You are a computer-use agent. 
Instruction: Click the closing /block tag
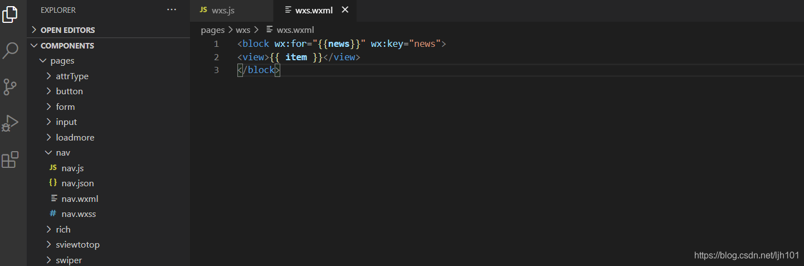tap(259, 70)
